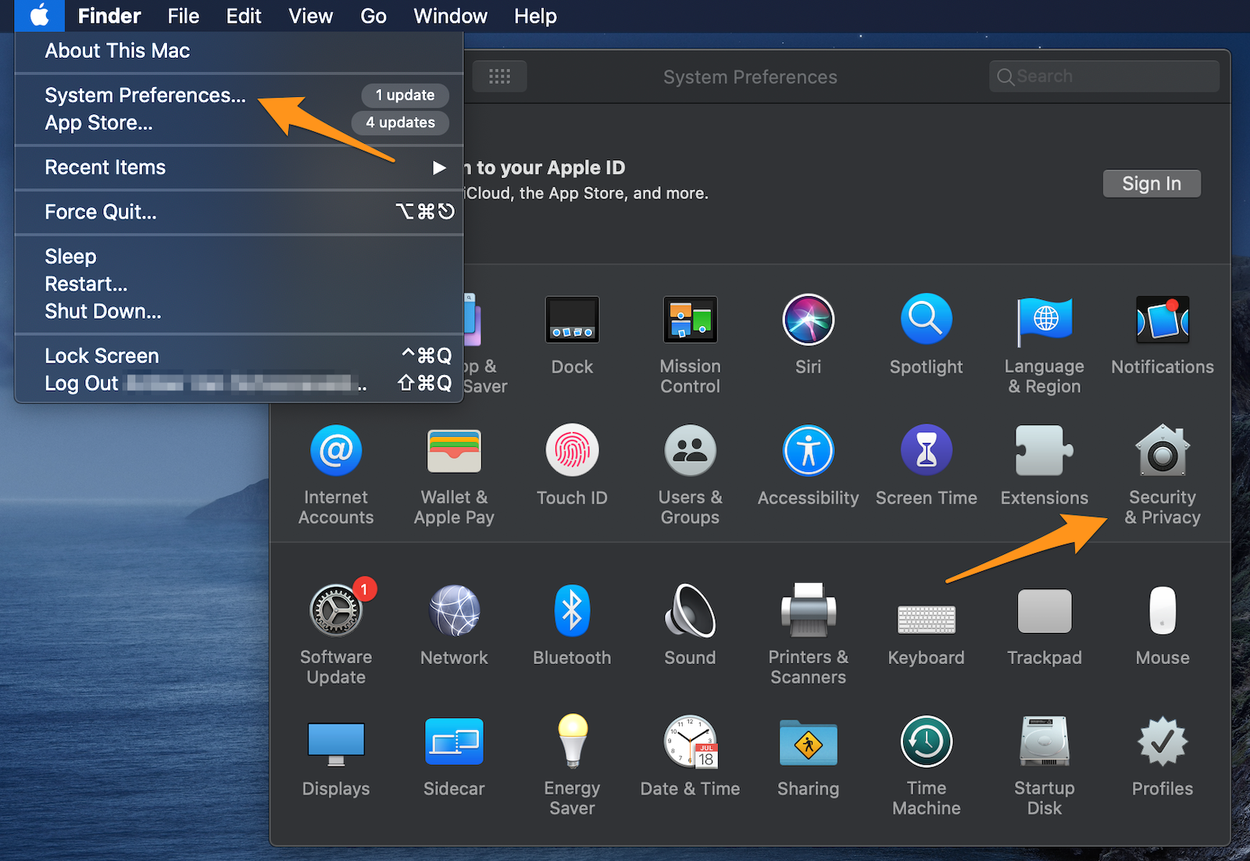
Task: Open the Profiles pane
Action: click(1162, 757)
